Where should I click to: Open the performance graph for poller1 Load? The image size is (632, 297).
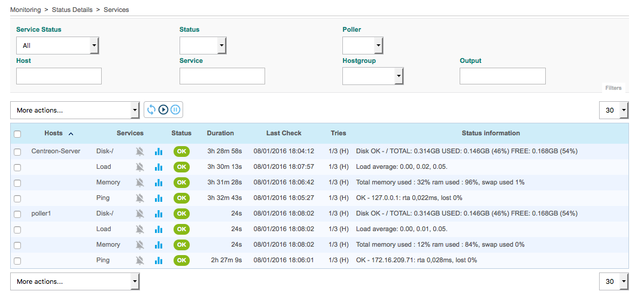click(159, 229)
